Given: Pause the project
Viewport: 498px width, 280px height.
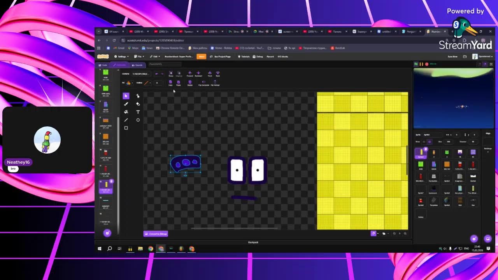Looking at the screenshot, I should tap(421, 64).
